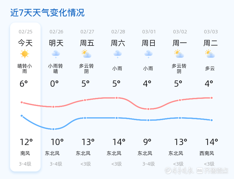Viewport: 234px width, 179px height.
Task: Click 周日 high temperature point on red line
Action: point(148,109)
